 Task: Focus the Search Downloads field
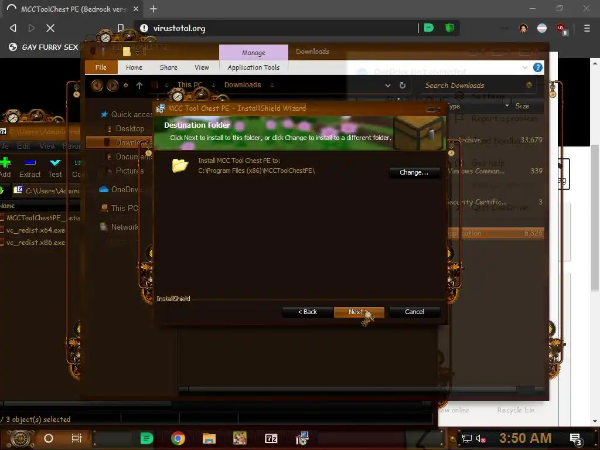coord(473,86)
